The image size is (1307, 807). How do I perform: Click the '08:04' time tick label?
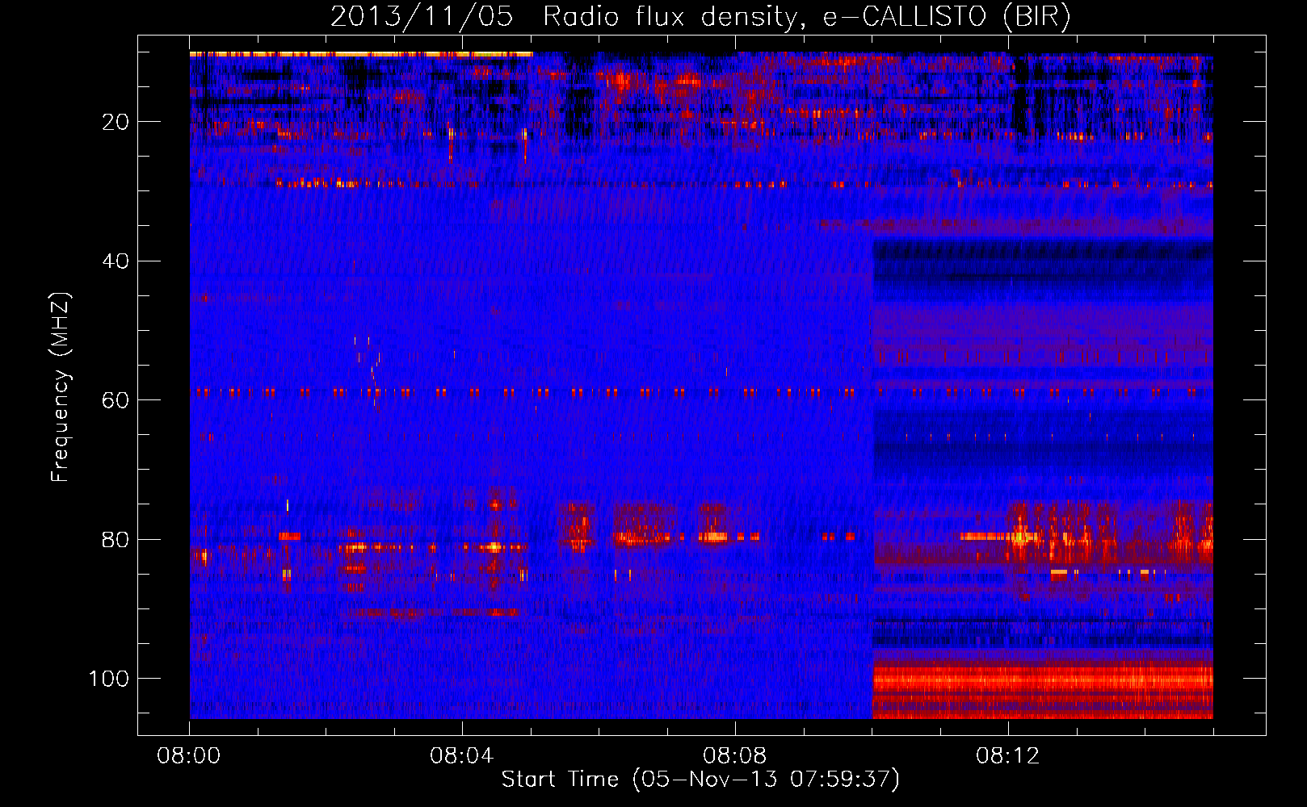click(461, 756)
